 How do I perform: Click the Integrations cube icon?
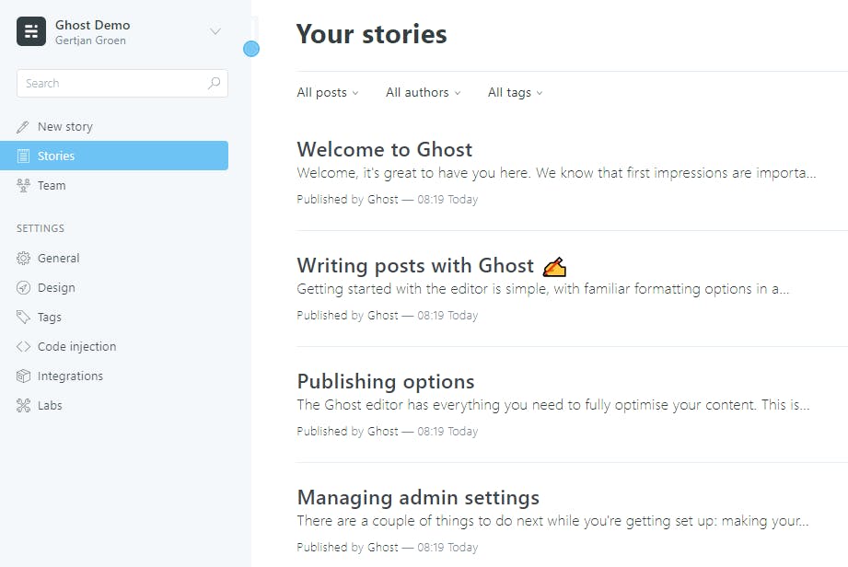(23, 376)
